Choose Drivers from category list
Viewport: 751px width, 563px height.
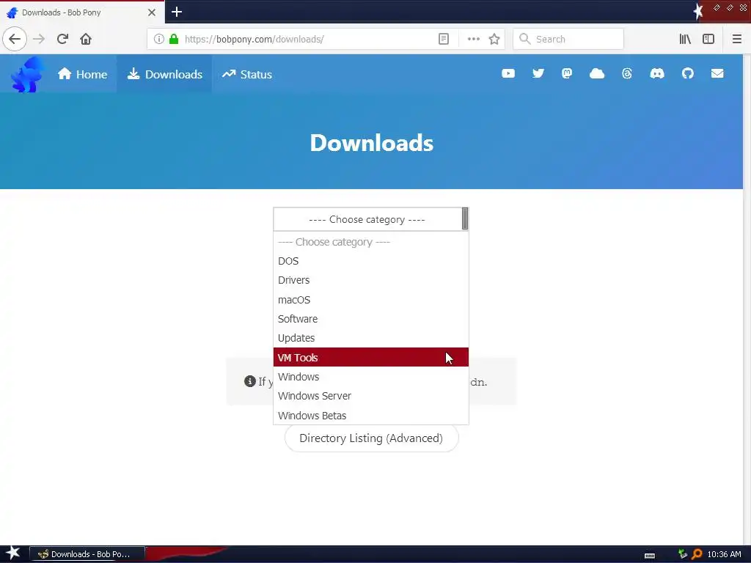(370, 280)
